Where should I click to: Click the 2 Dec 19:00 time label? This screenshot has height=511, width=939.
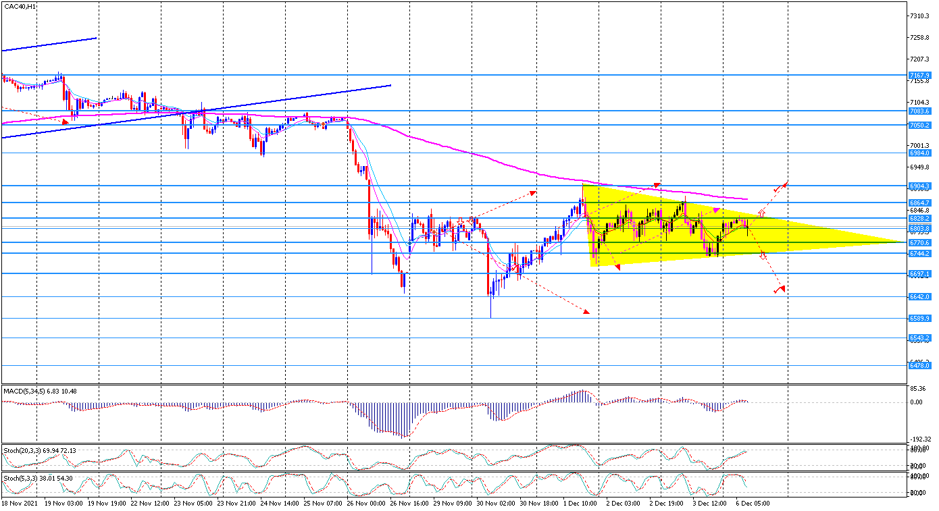click(666, 503)
